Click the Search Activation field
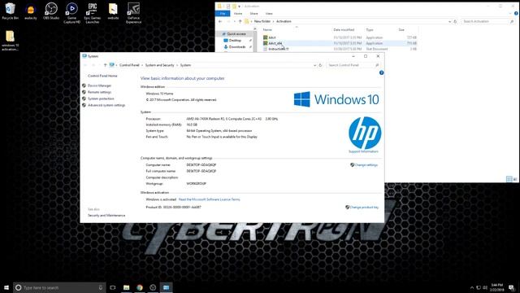 487,21
